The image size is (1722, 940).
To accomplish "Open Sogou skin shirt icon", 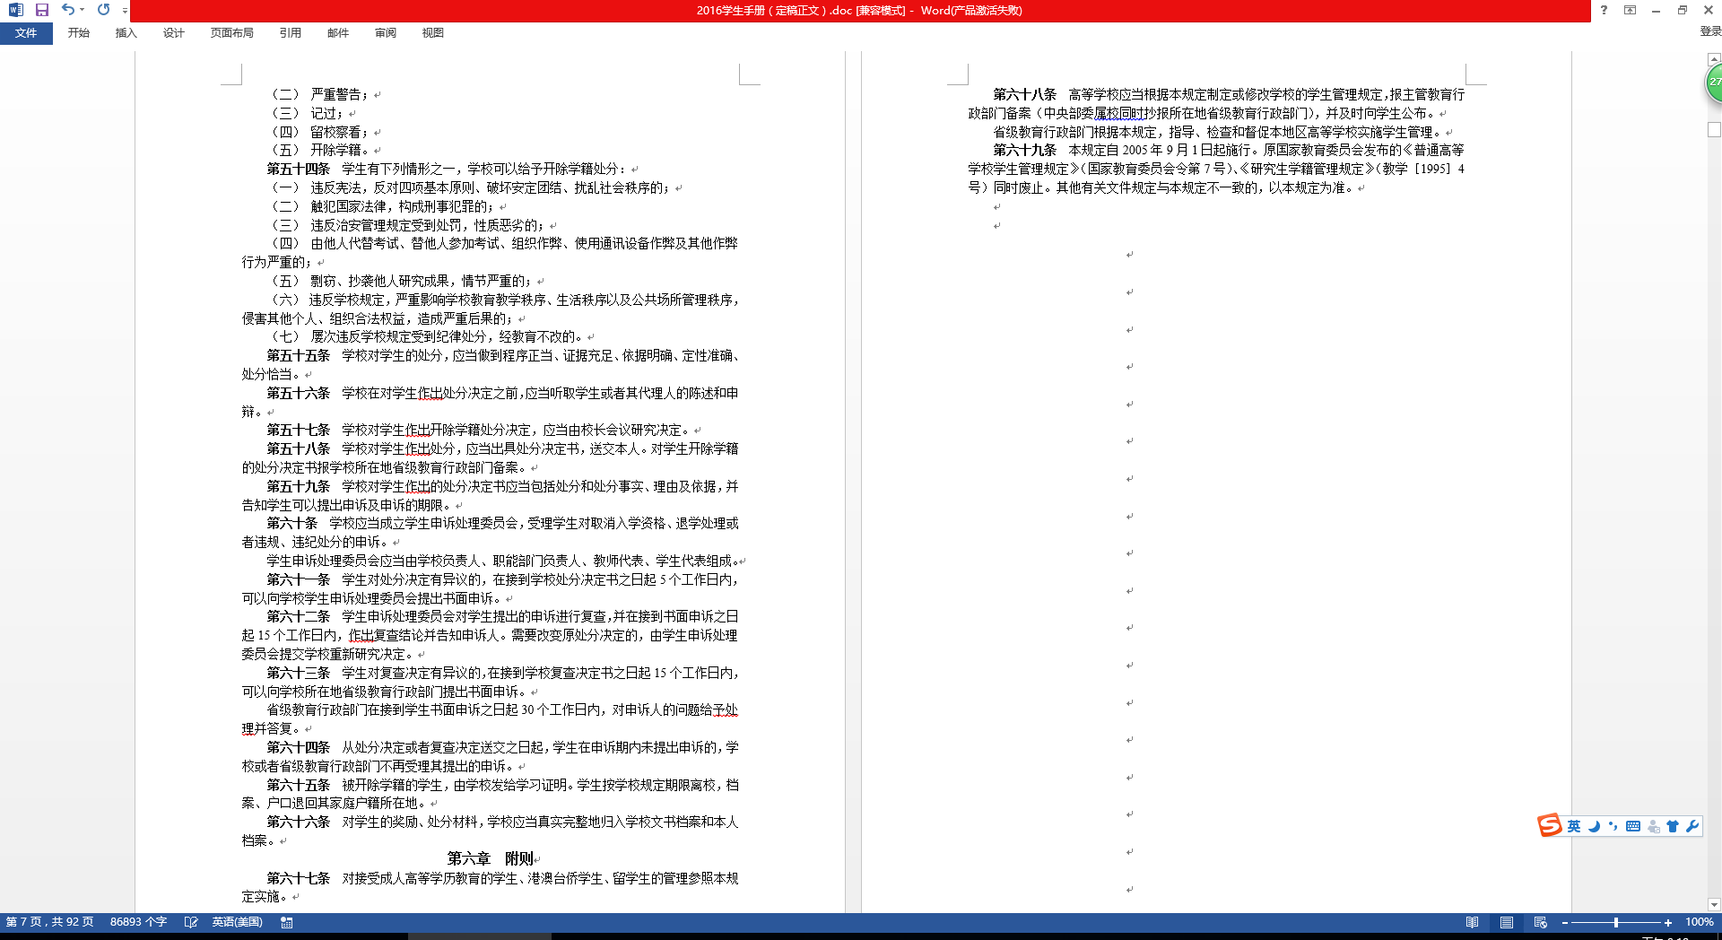I will pyautogui.click(x=1673, y=826).
